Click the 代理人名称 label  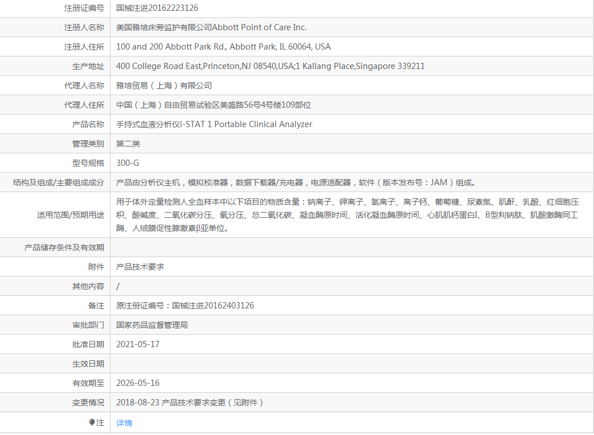click(84, 86)
